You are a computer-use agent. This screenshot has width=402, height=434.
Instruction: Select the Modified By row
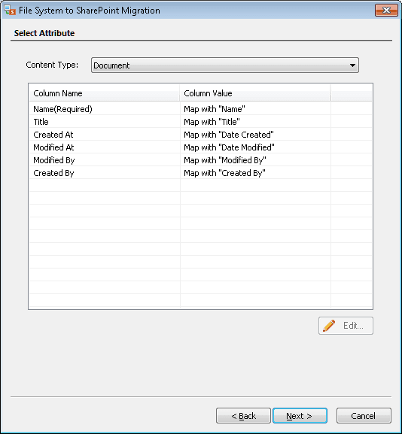coord(200,160)
